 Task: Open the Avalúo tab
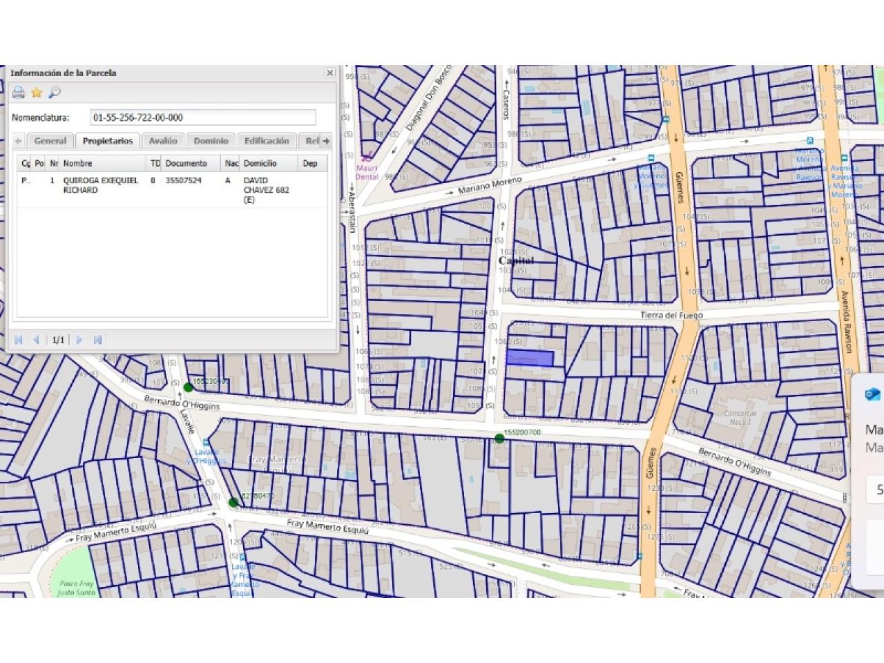coord(163,141)
